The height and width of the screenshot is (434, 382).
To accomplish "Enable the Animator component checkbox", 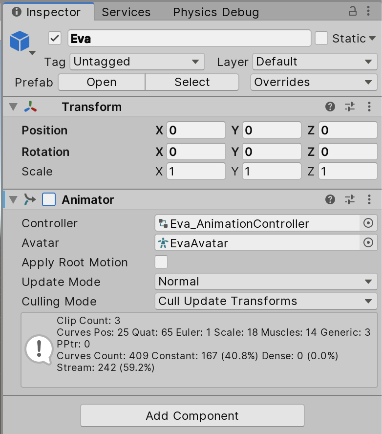I will (49, 199).
